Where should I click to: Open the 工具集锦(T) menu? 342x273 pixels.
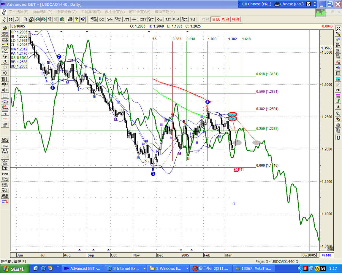(x=90, y=12)
